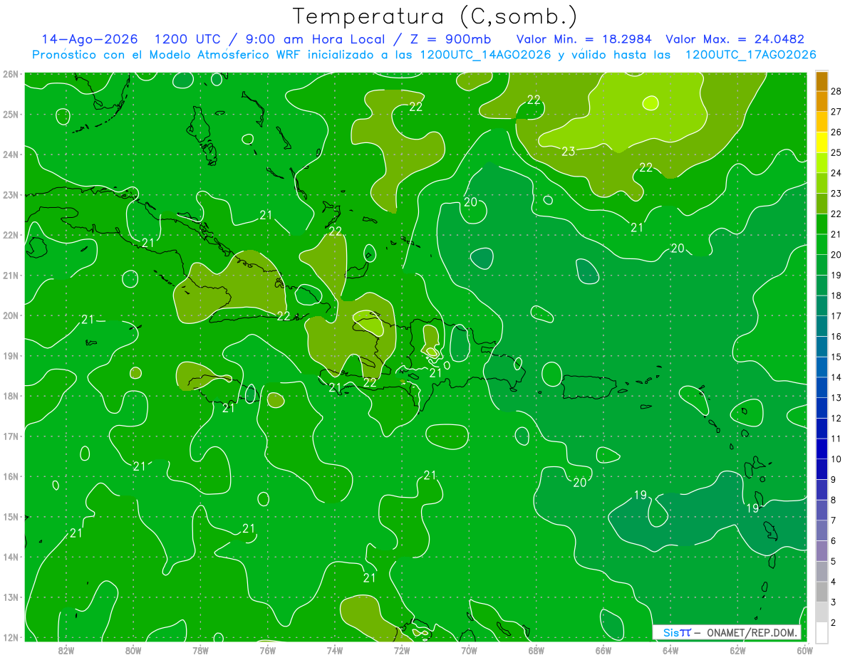Click the "13N" latitude axis label
855x660 pixels.
(x=10, y=597)
